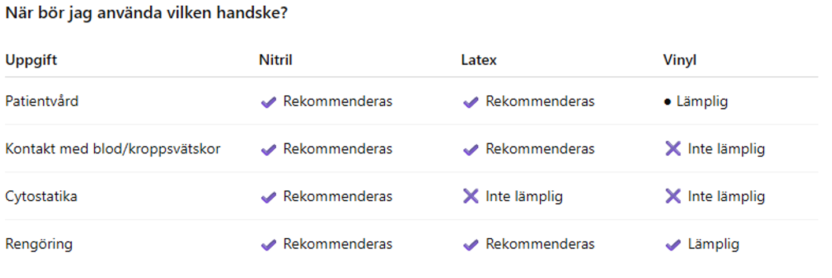Image resolution: width=832 pixels, height=278 pixels.
Task: Click the checkmark icon for Nitril Patientvård
Action: (268, 103)
